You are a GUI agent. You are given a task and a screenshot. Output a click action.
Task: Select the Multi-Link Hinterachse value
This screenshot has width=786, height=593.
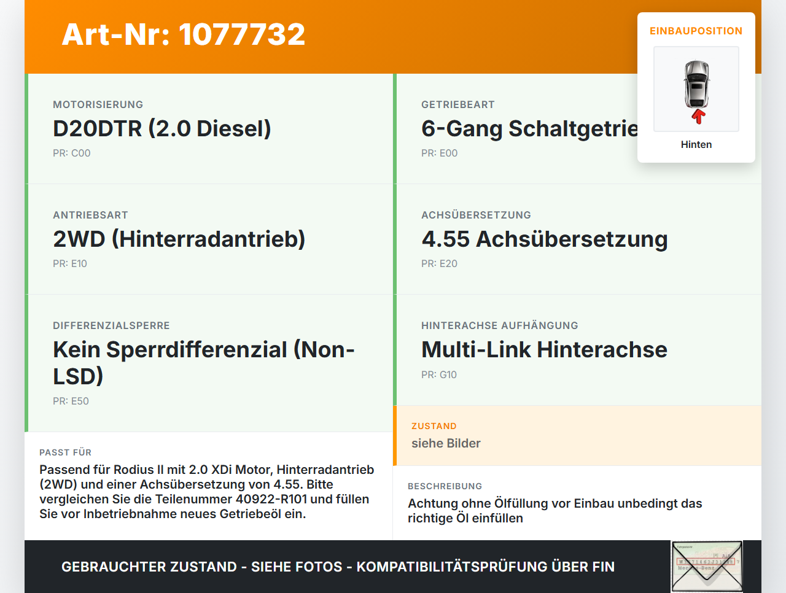545,349
